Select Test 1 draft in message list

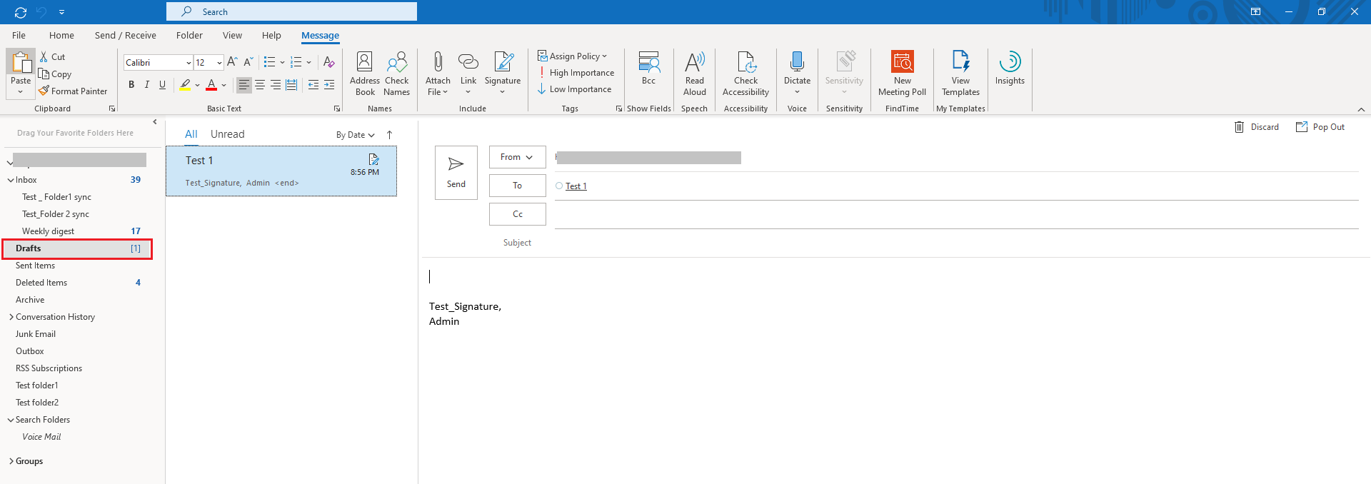click(x=281, y=171)
